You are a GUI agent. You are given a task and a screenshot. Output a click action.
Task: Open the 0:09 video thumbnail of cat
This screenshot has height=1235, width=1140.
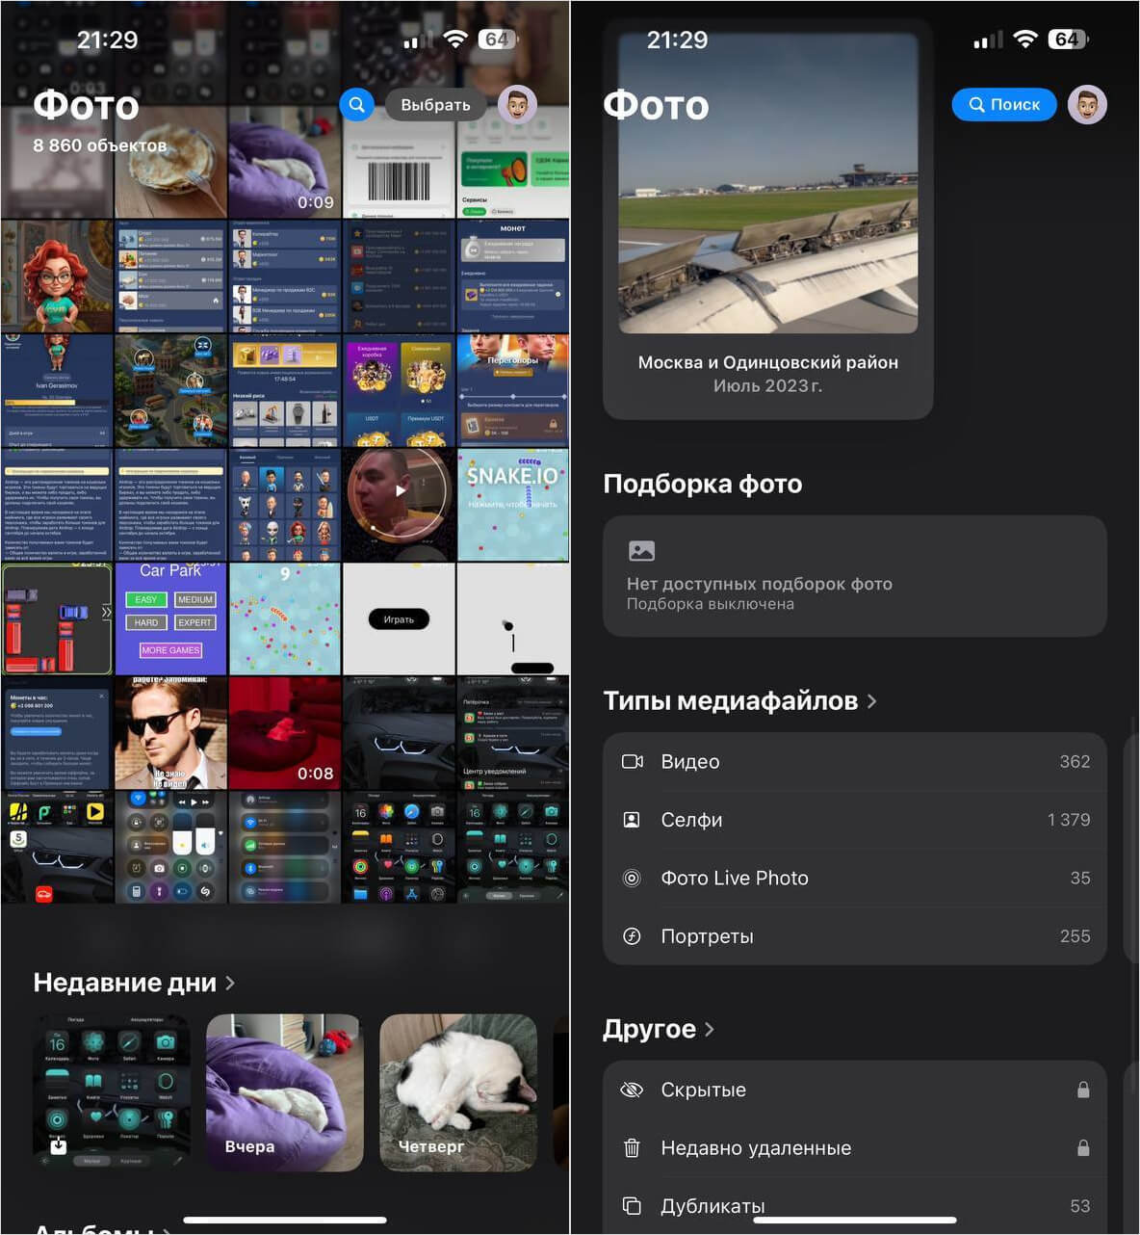tap(285, 162)
